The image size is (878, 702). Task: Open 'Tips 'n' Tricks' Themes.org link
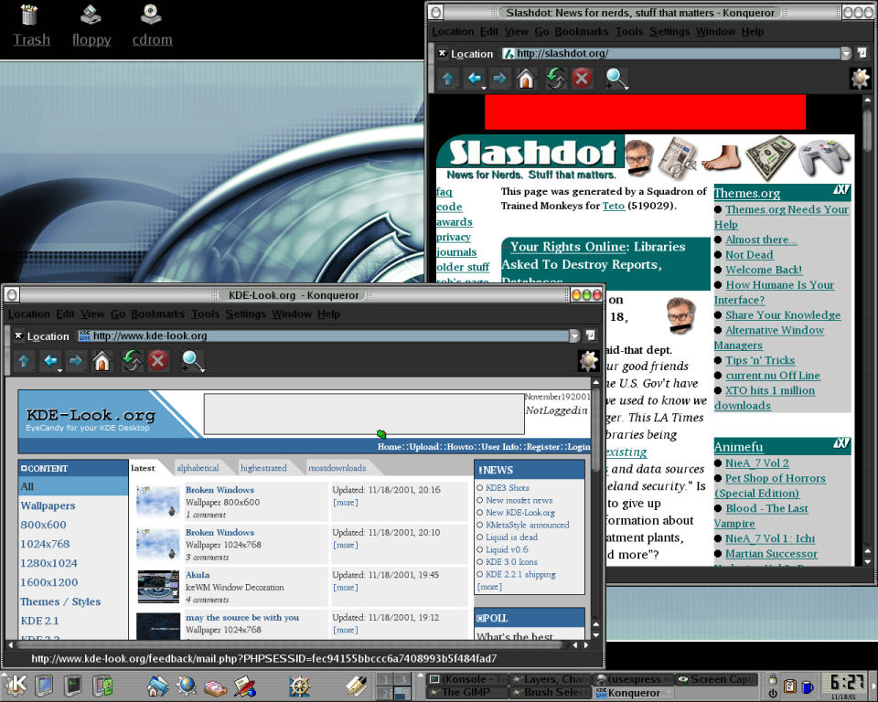pyautogui.click(x=760, y=360)
